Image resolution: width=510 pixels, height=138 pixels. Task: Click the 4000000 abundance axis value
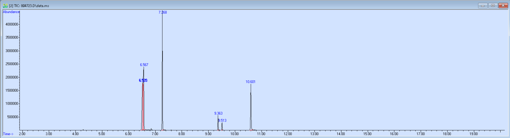coord(11,24)
